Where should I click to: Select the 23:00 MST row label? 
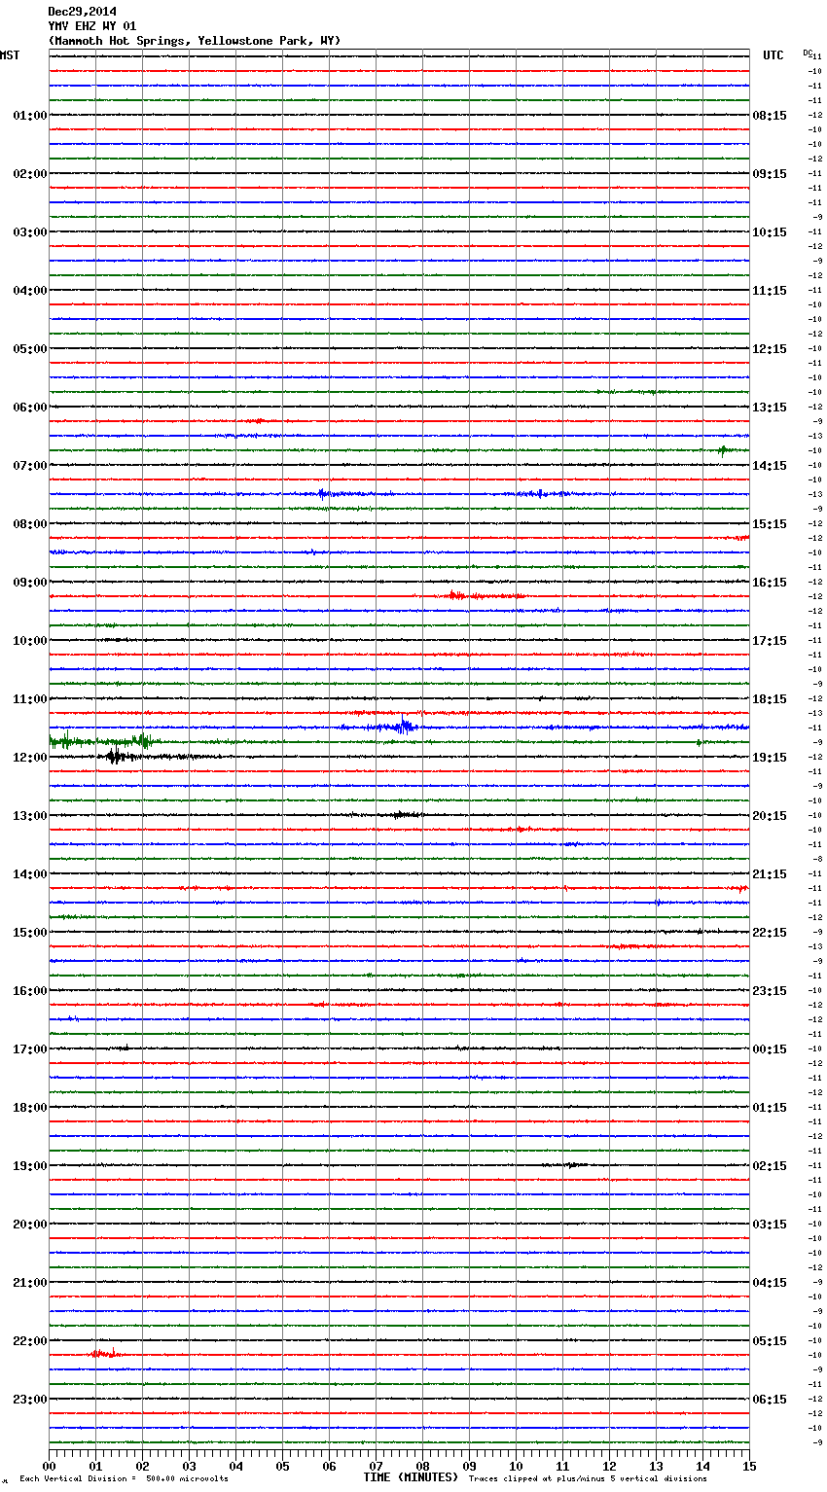pos(29,1400)
